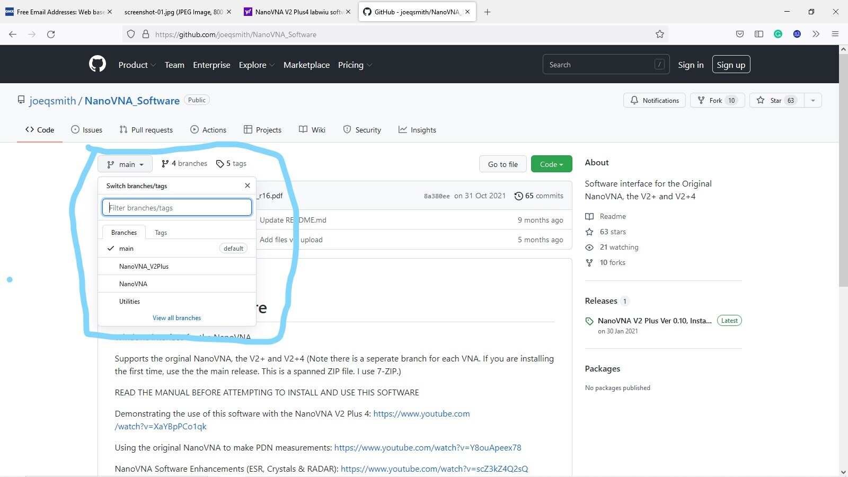Open the main branch selector dropdown

pyautogui.click(x=125, y=164)
